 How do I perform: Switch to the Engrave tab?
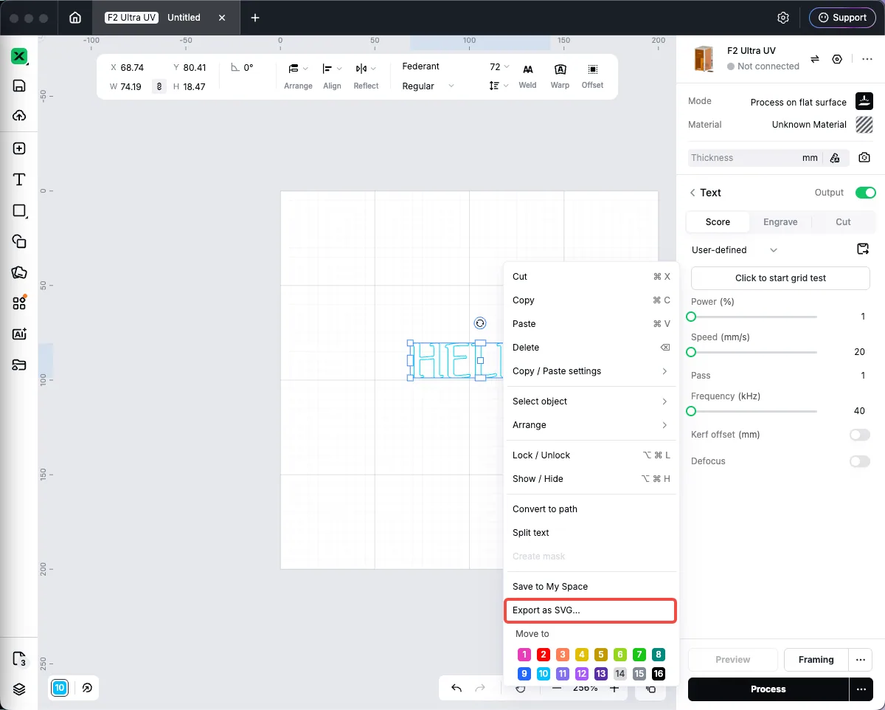click(780, 222)
